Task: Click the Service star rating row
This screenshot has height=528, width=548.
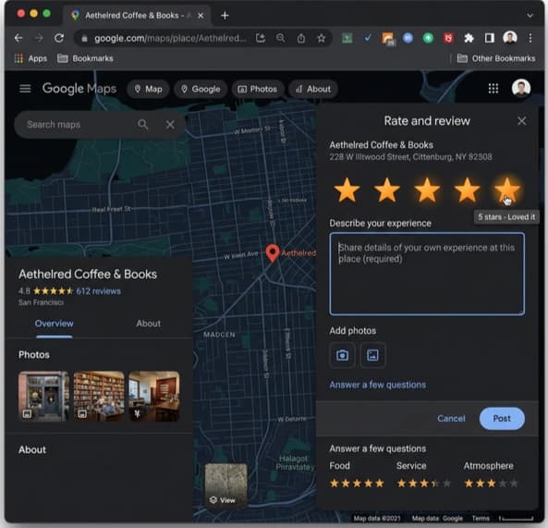Action: tap(424, 484)
